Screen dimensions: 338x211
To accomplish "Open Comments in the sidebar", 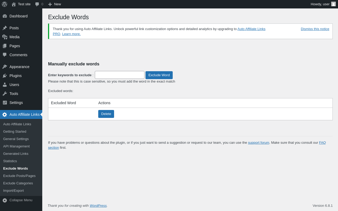I will [21, 55].
